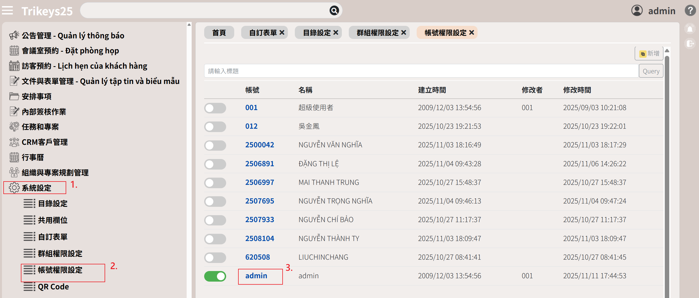
Task: Disable the admin account toggle
Action: click(215, 276)
